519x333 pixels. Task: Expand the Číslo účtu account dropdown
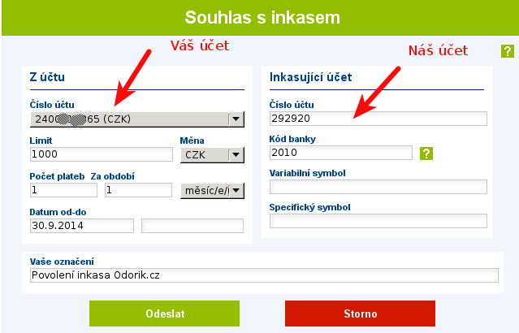pyautogui.click(x=137, y=119)
